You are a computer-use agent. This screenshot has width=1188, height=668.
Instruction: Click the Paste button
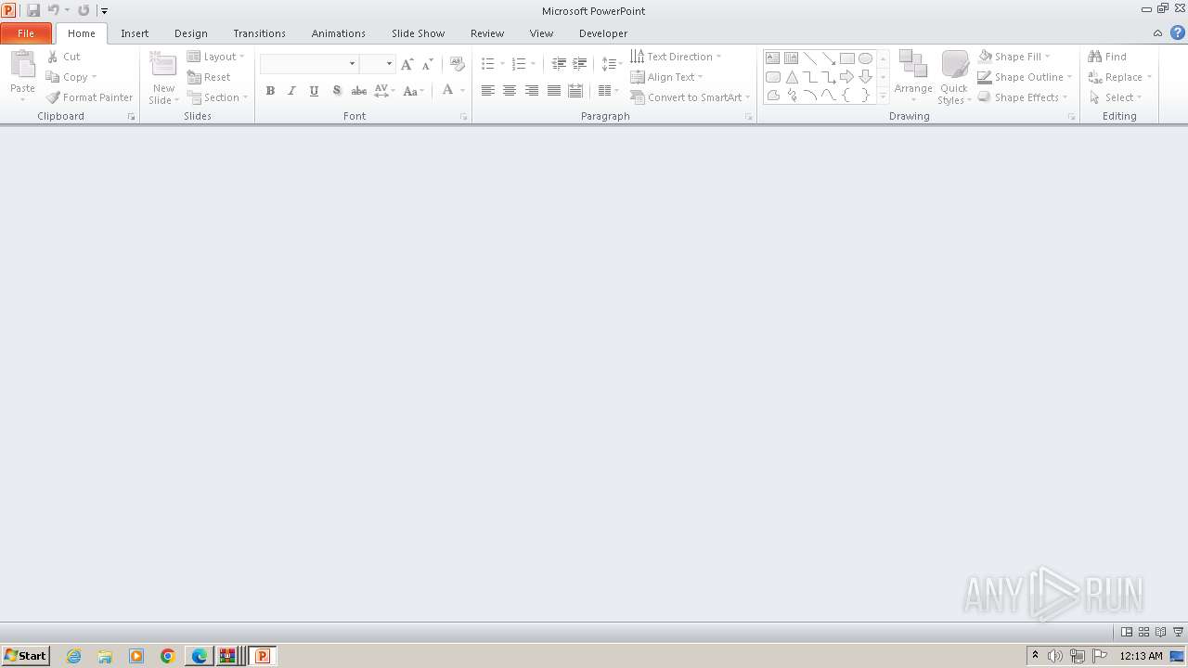[22, 76]
